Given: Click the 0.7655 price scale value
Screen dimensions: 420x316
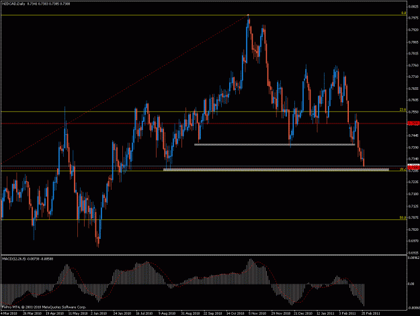Looking at the screenshot, I should point(413,89).
